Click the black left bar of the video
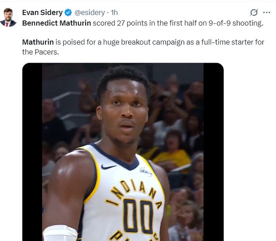This screenshot has width=276, height=241. [32, 150]
